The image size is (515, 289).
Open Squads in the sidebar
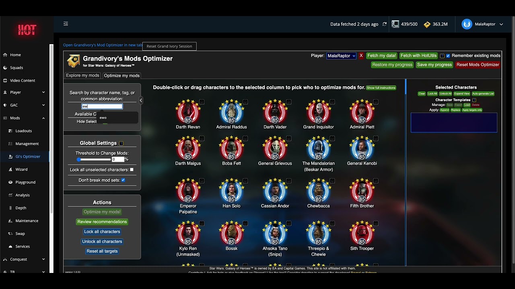(x=16, y=67)
